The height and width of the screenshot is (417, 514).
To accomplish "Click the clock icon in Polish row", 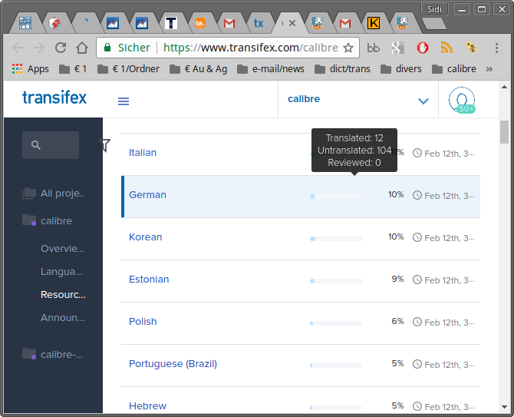I will point(417,322).
